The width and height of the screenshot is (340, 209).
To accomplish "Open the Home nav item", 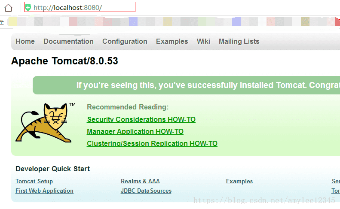I will pos(25,41).
